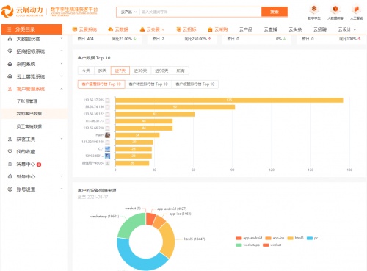Expand the 财务中心 sidebar section
This screenshot has width=367, height=271.
coord(62,176)
